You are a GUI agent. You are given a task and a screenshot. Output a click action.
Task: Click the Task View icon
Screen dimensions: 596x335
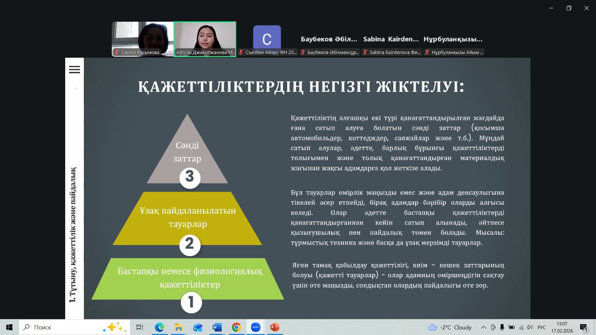coord(140,327)
